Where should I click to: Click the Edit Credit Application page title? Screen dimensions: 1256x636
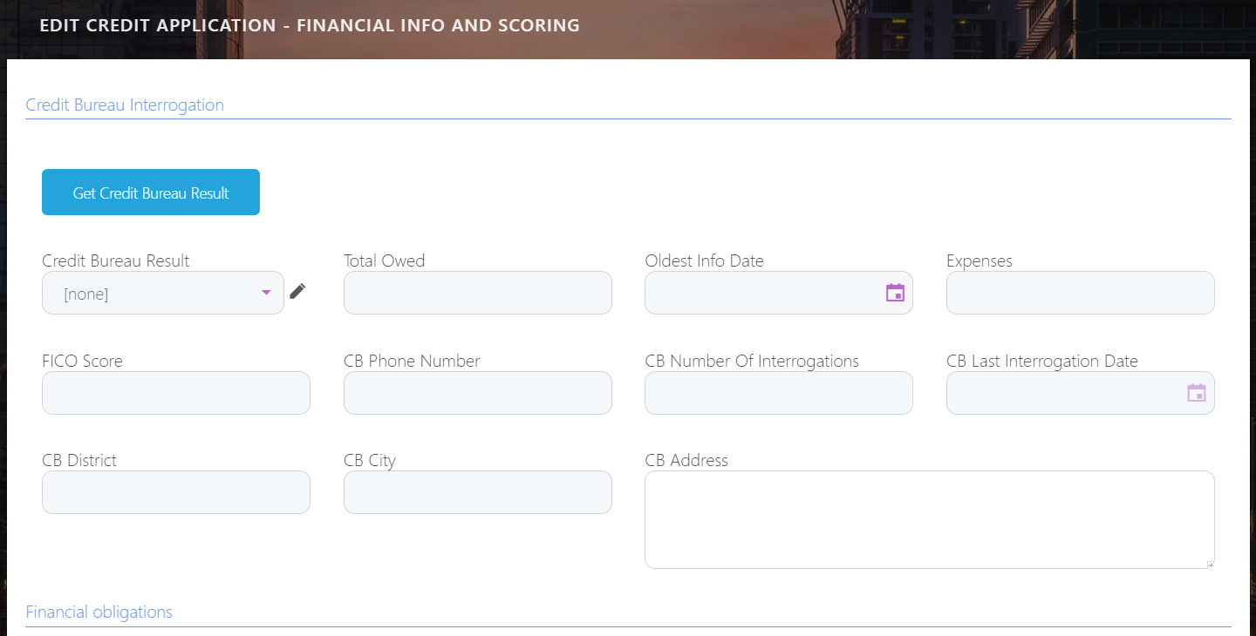tap(310, 25)
